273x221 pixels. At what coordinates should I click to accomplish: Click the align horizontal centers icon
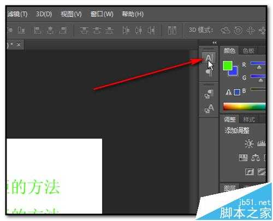pos(50,31)
